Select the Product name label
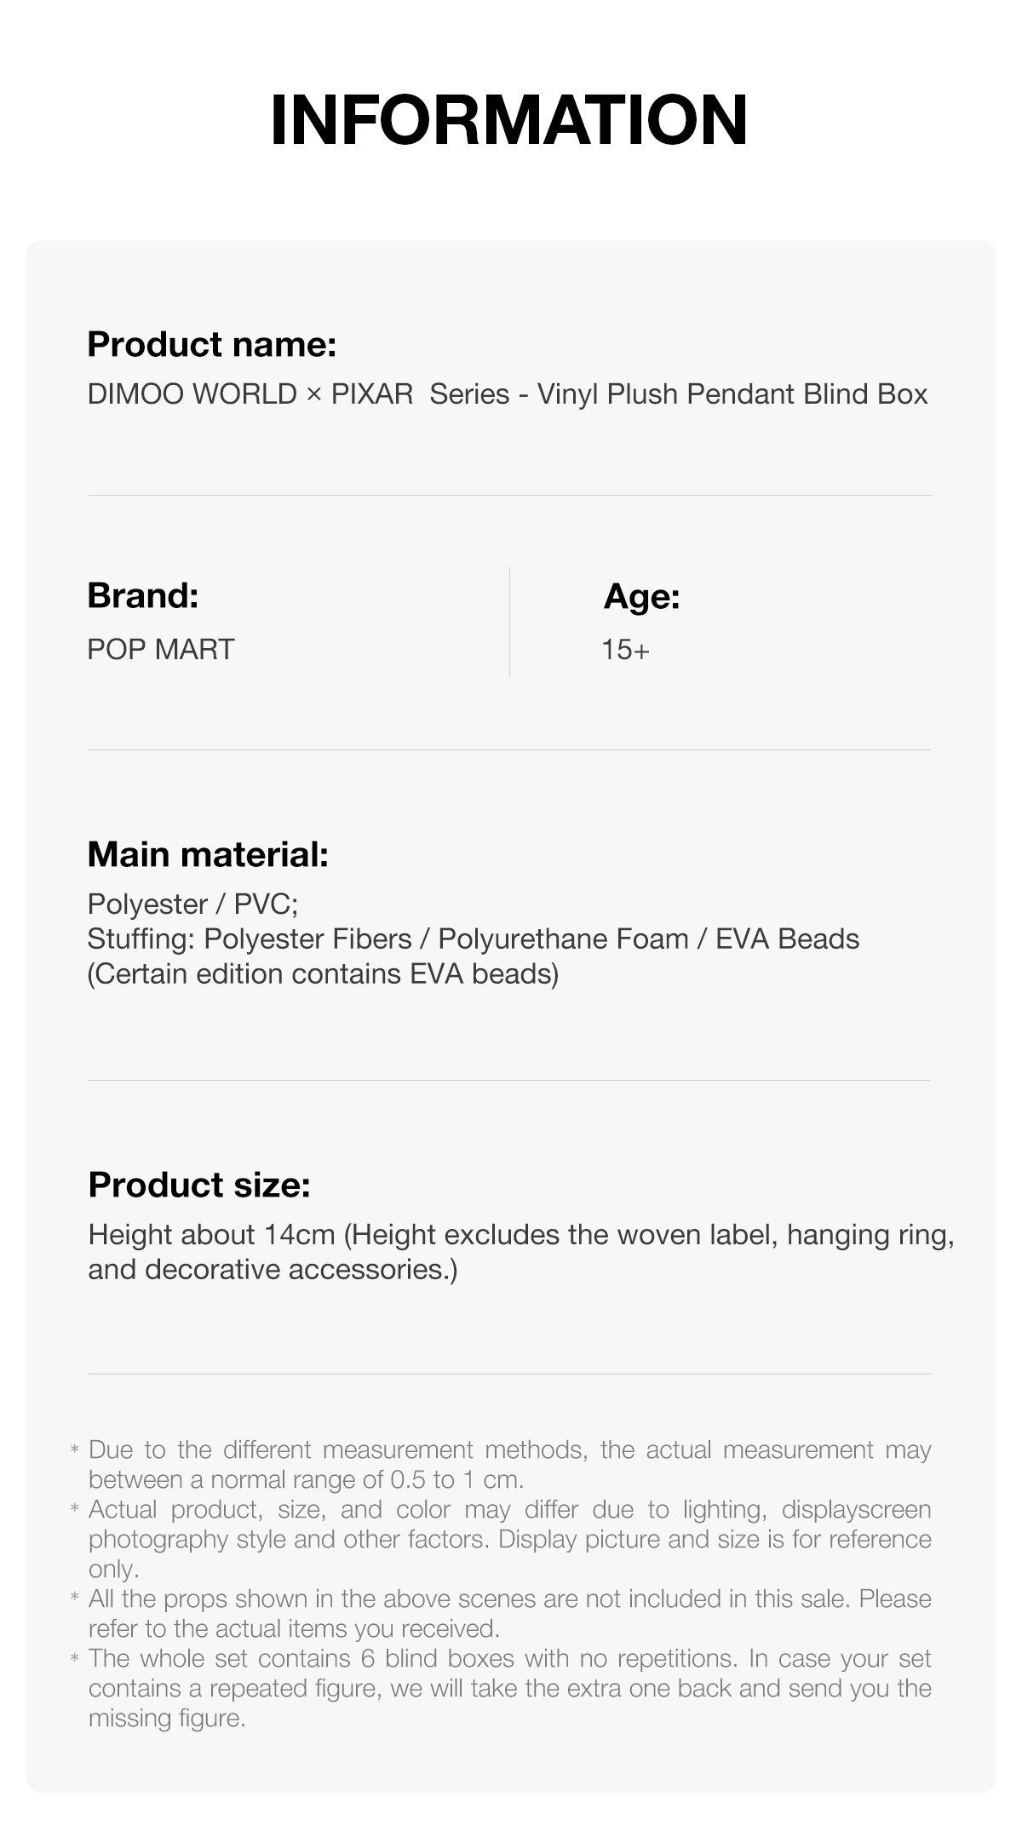 [x=212, y=345]
